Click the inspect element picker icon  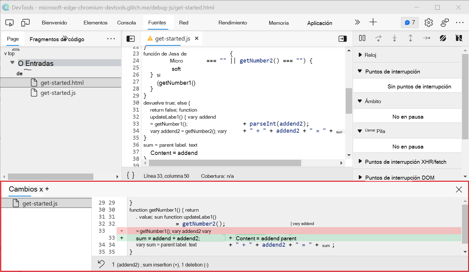pos(9,23)
